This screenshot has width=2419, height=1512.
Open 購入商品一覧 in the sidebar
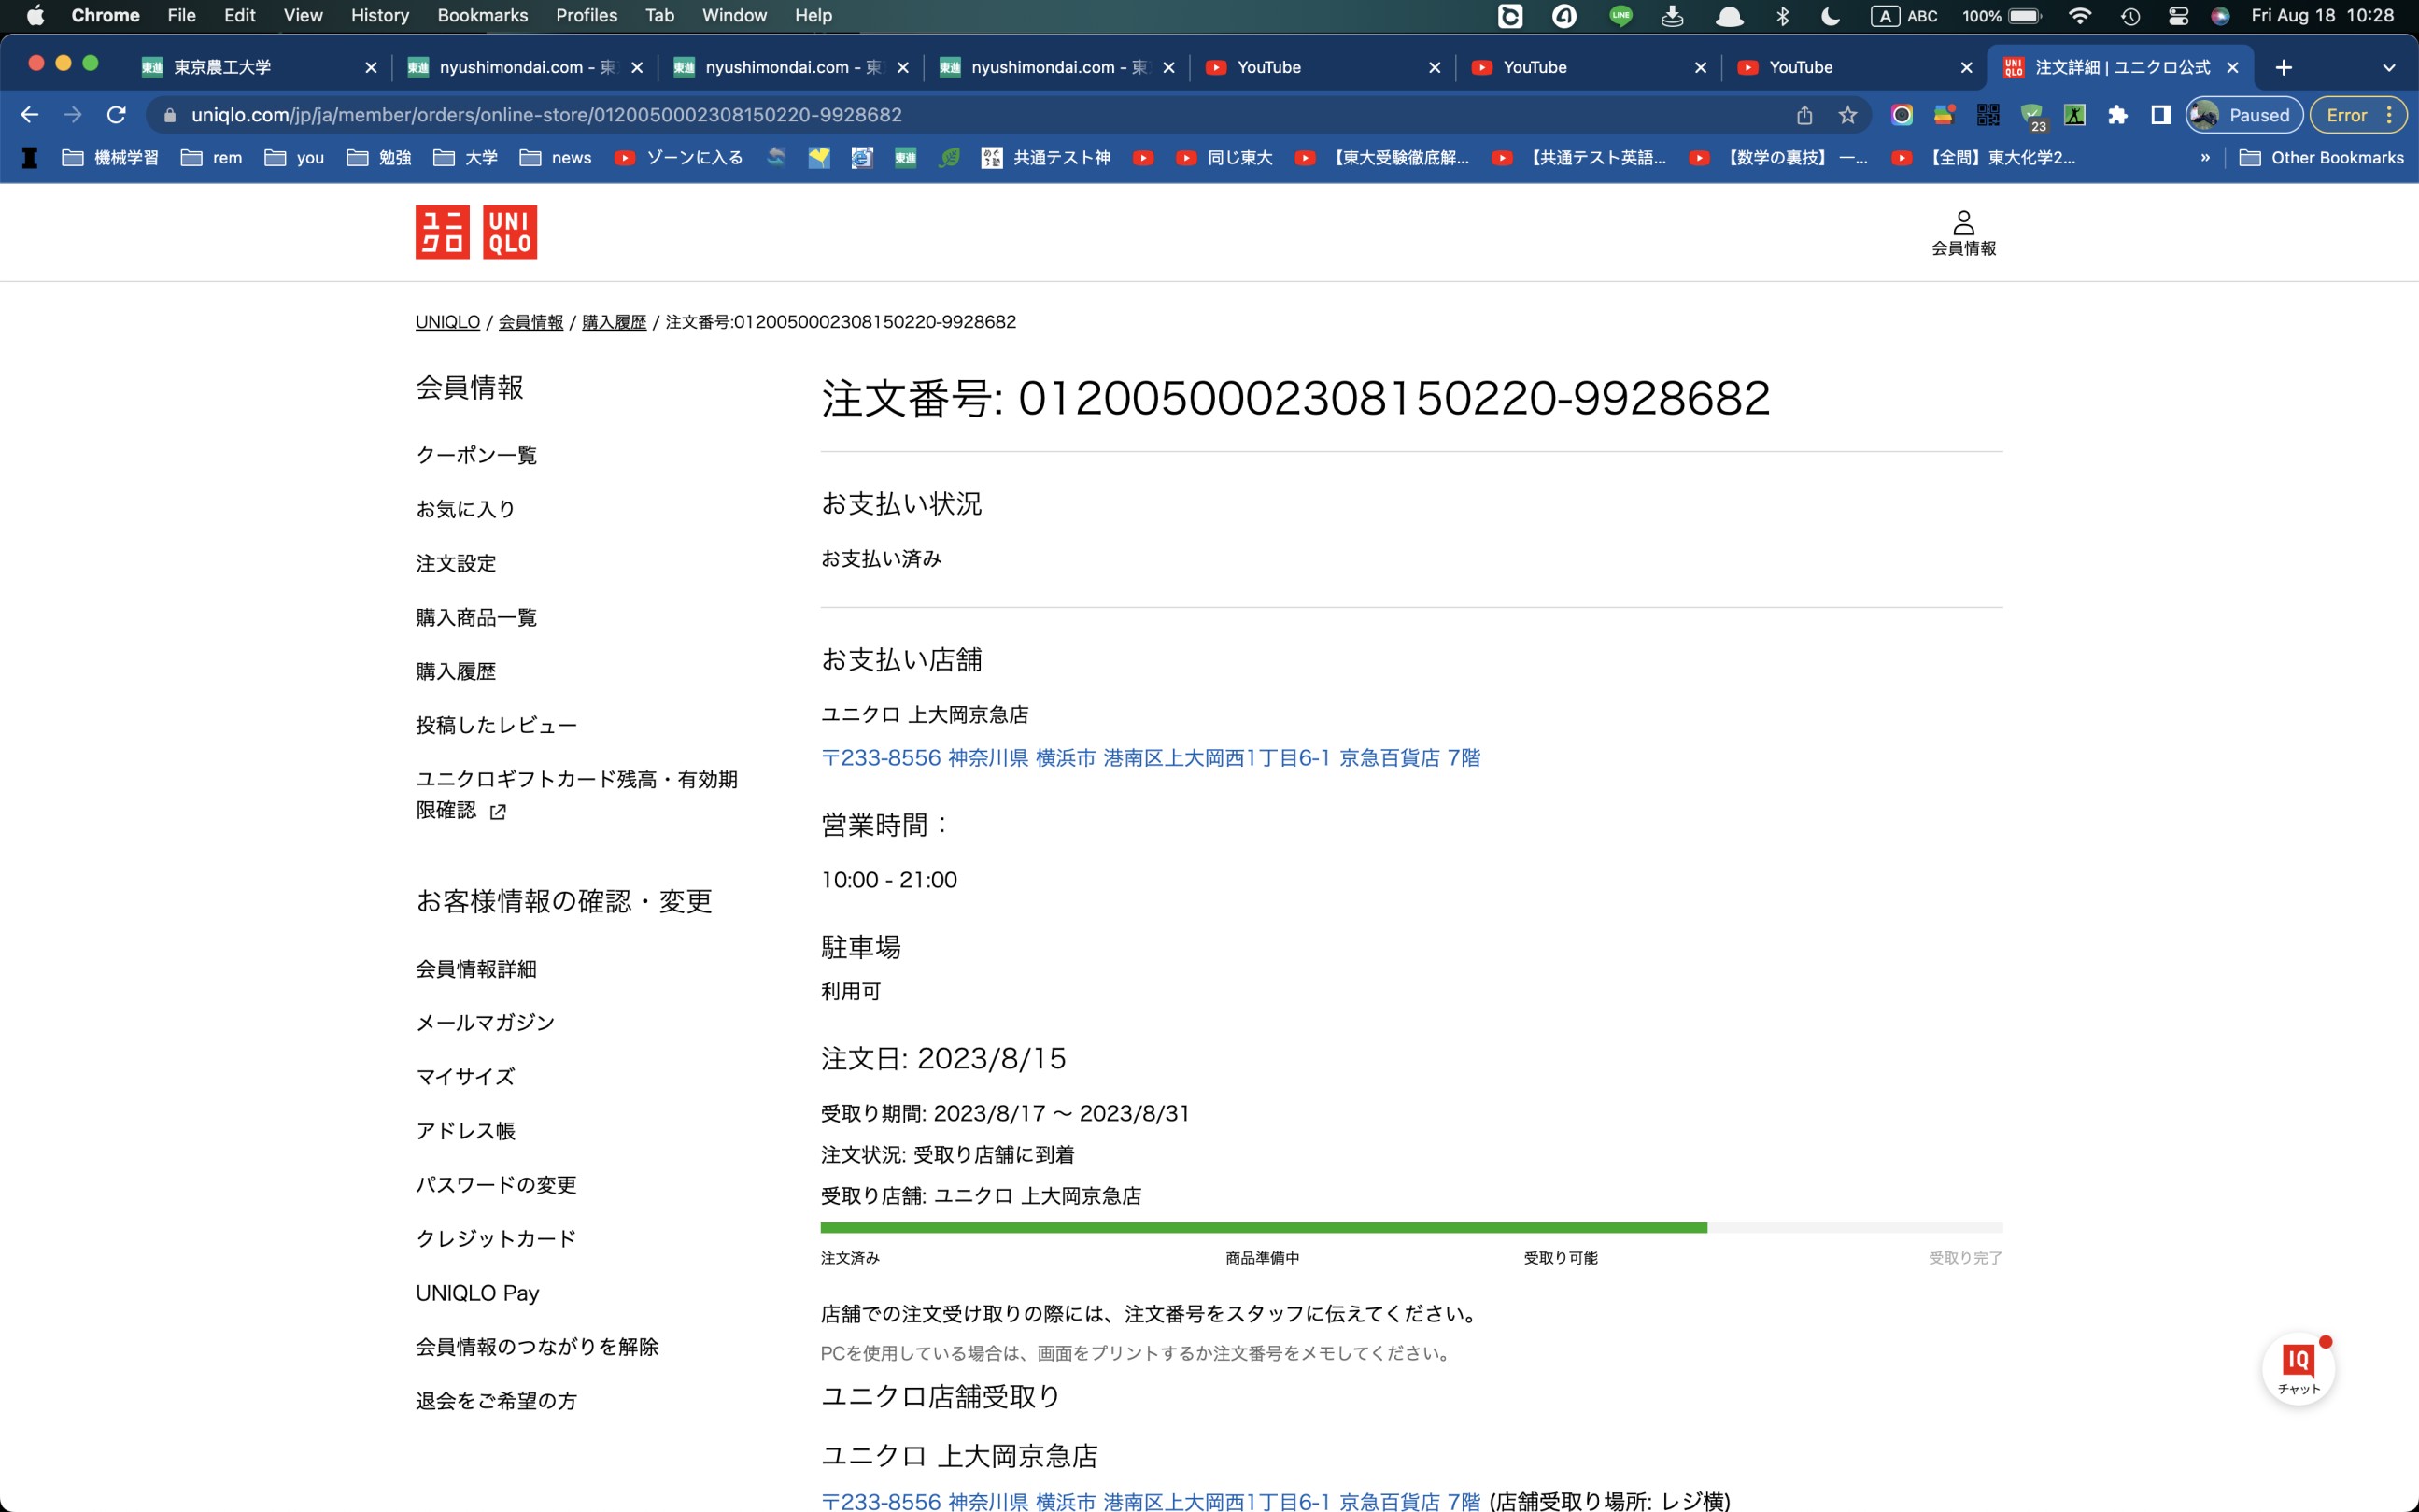coord(476,617)
